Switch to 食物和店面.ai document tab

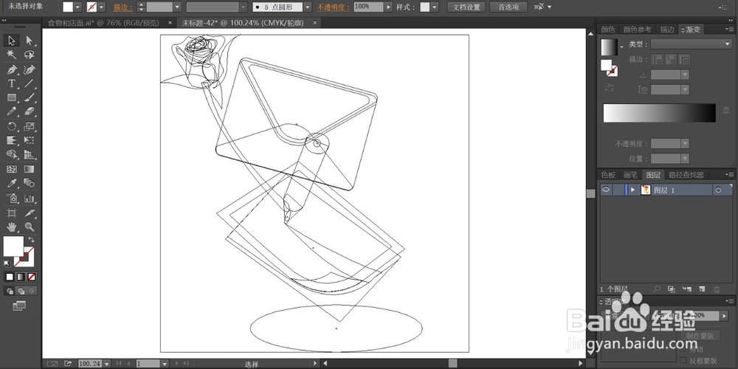tap(103, 23)
